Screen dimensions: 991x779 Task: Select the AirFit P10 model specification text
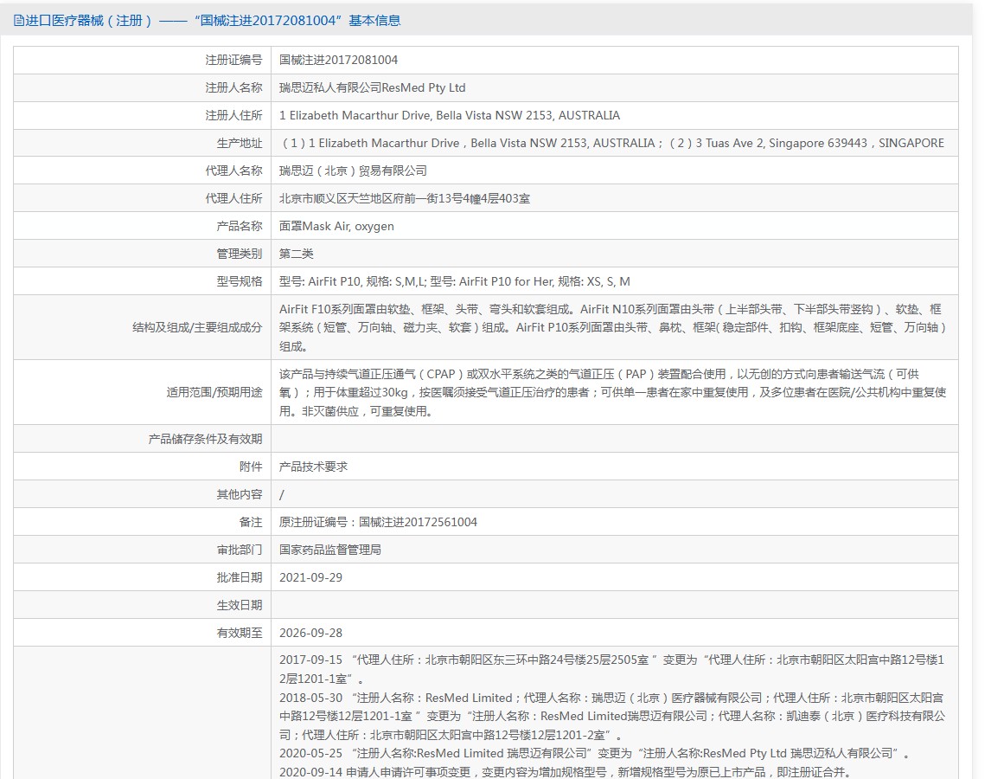tap(454, 281)
